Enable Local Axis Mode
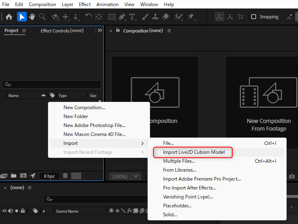298x224 pixels. (219, 17)
